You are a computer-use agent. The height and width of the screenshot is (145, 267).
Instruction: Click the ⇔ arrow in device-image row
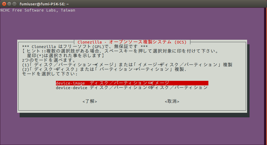pyautogui.click(x=150, y=83)
